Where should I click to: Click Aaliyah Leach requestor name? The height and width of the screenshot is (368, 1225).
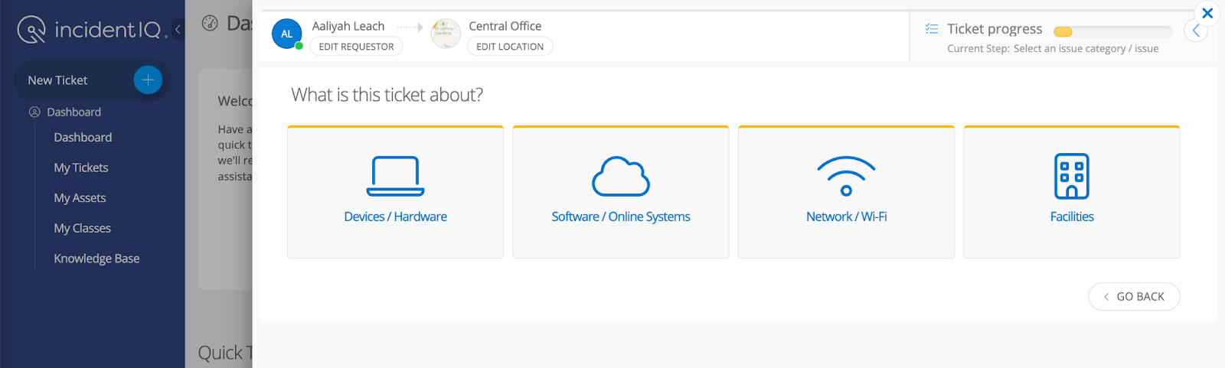(x=348, y=26)
